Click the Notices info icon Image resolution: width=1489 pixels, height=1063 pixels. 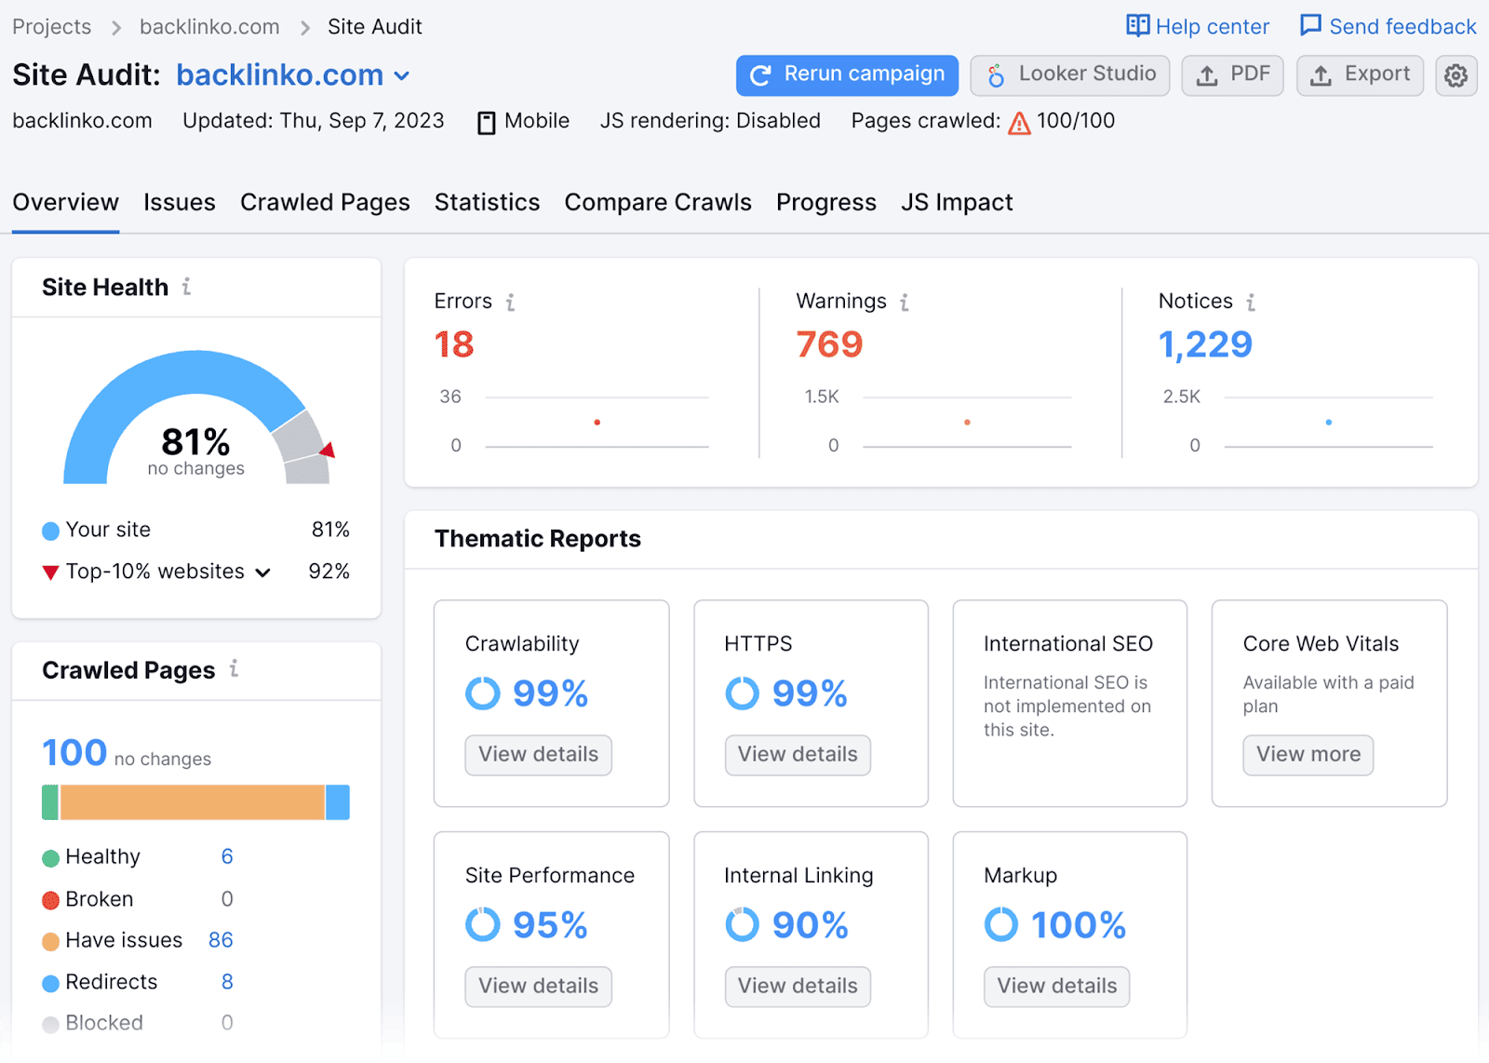point(1251,302)
